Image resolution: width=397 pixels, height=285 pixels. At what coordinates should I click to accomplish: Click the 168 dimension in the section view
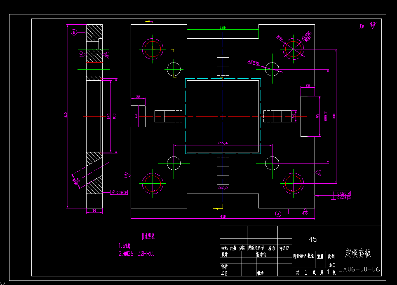(x=114, y=116)
